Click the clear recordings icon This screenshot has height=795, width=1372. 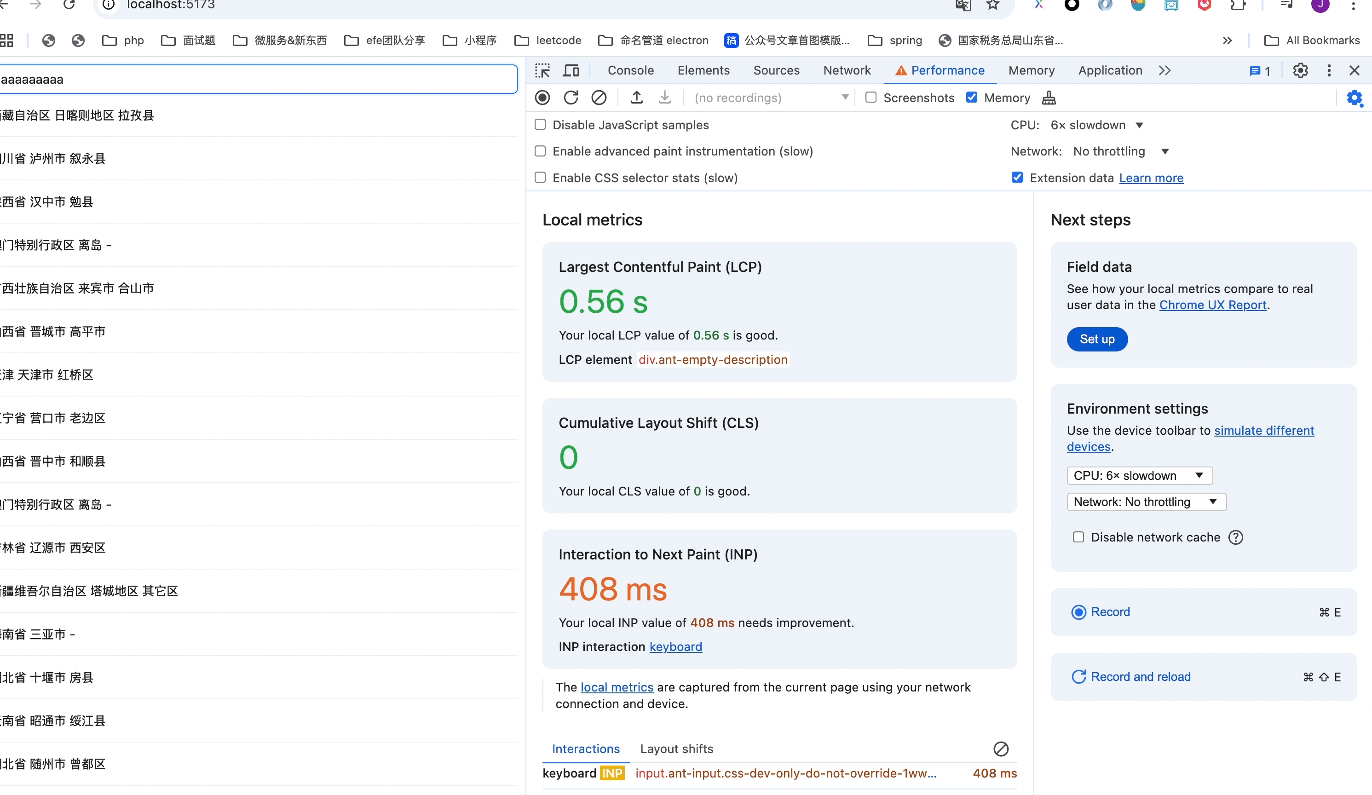(600, 98)
